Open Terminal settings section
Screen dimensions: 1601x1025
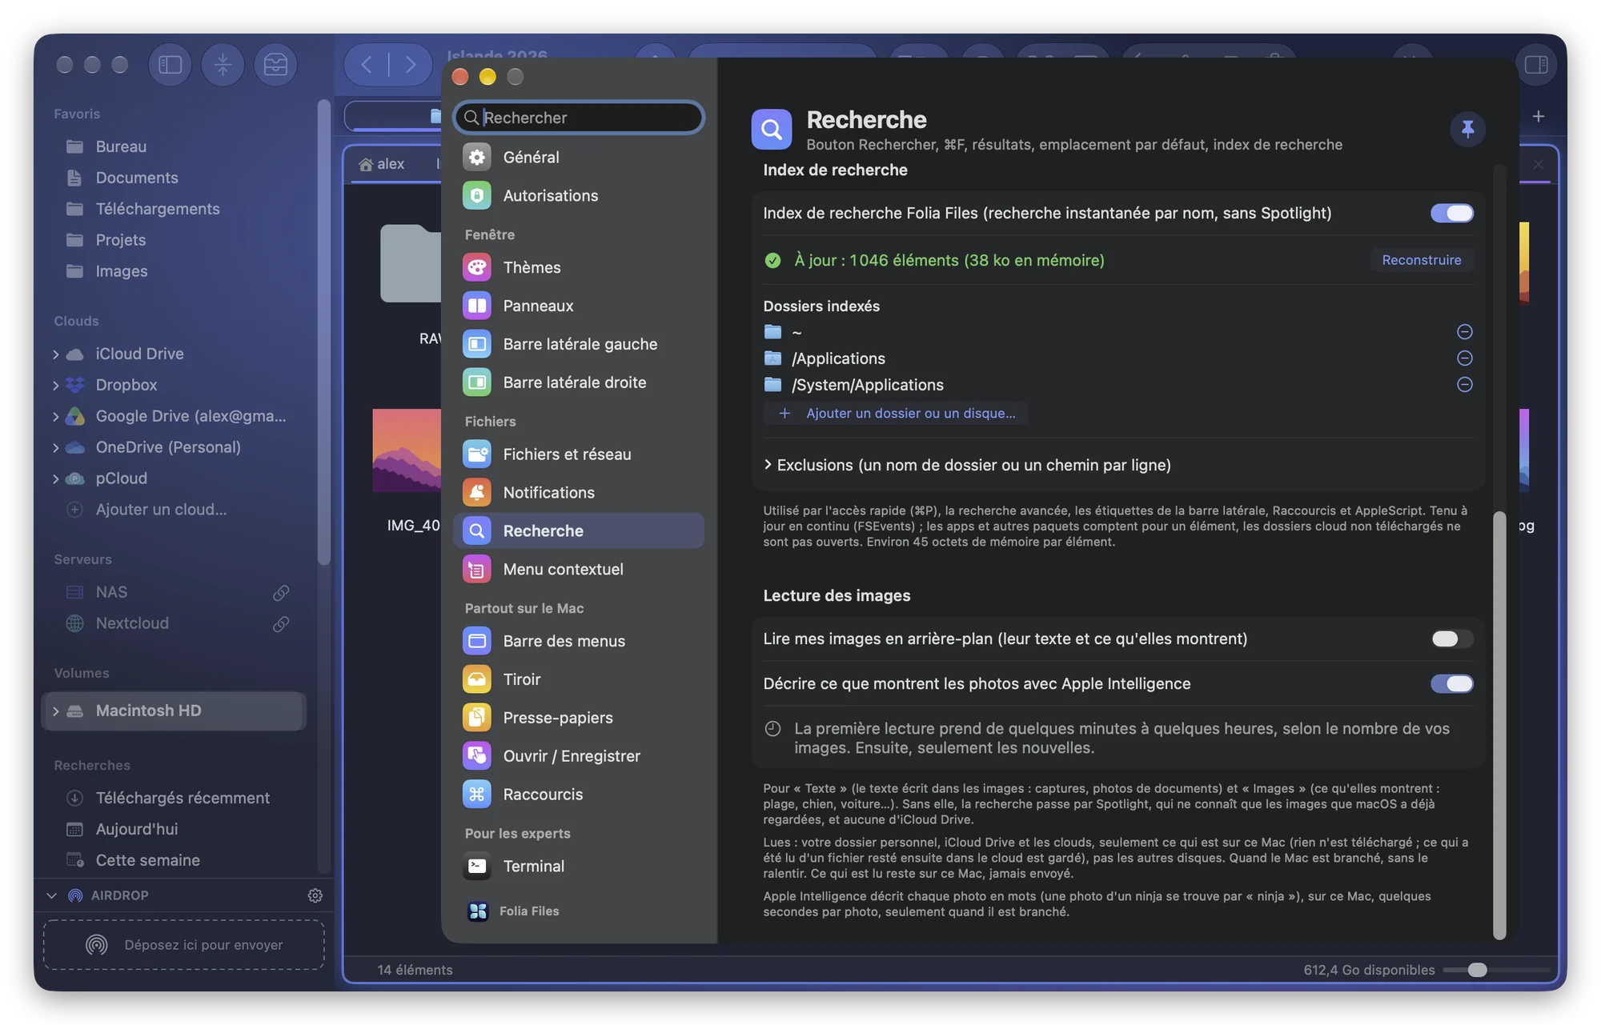click(x=579, y=866)
